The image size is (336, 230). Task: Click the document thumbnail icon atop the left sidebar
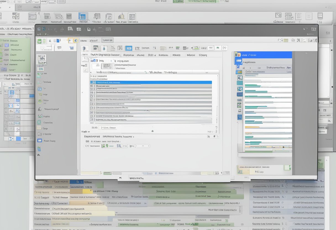click(x=42, y=58)
